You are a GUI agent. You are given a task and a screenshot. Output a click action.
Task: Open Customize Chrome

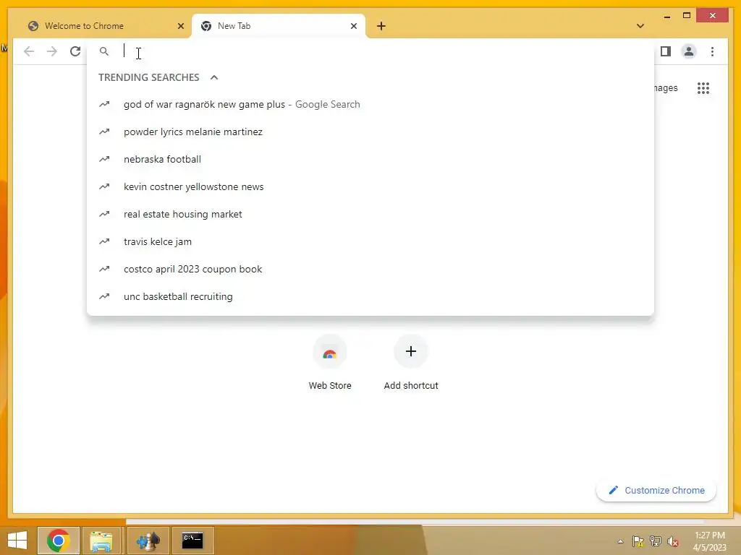pos(656,491)
